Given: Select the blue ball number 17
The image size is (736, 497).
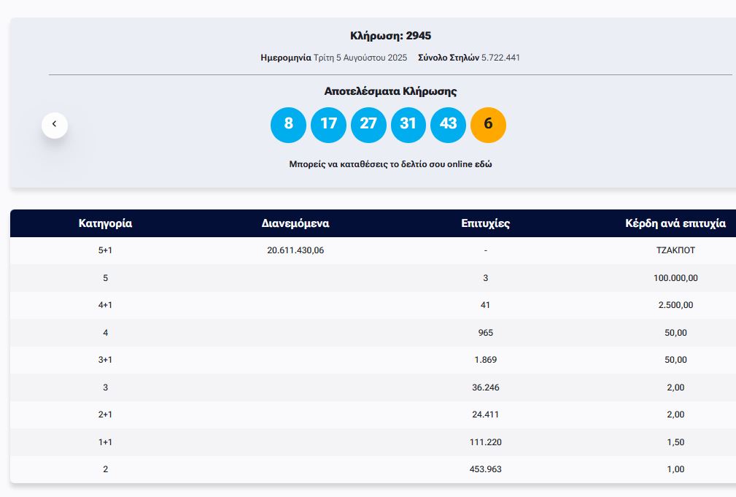Looking at the screenshot, I should pyautogui.click(x=328, y=124).
